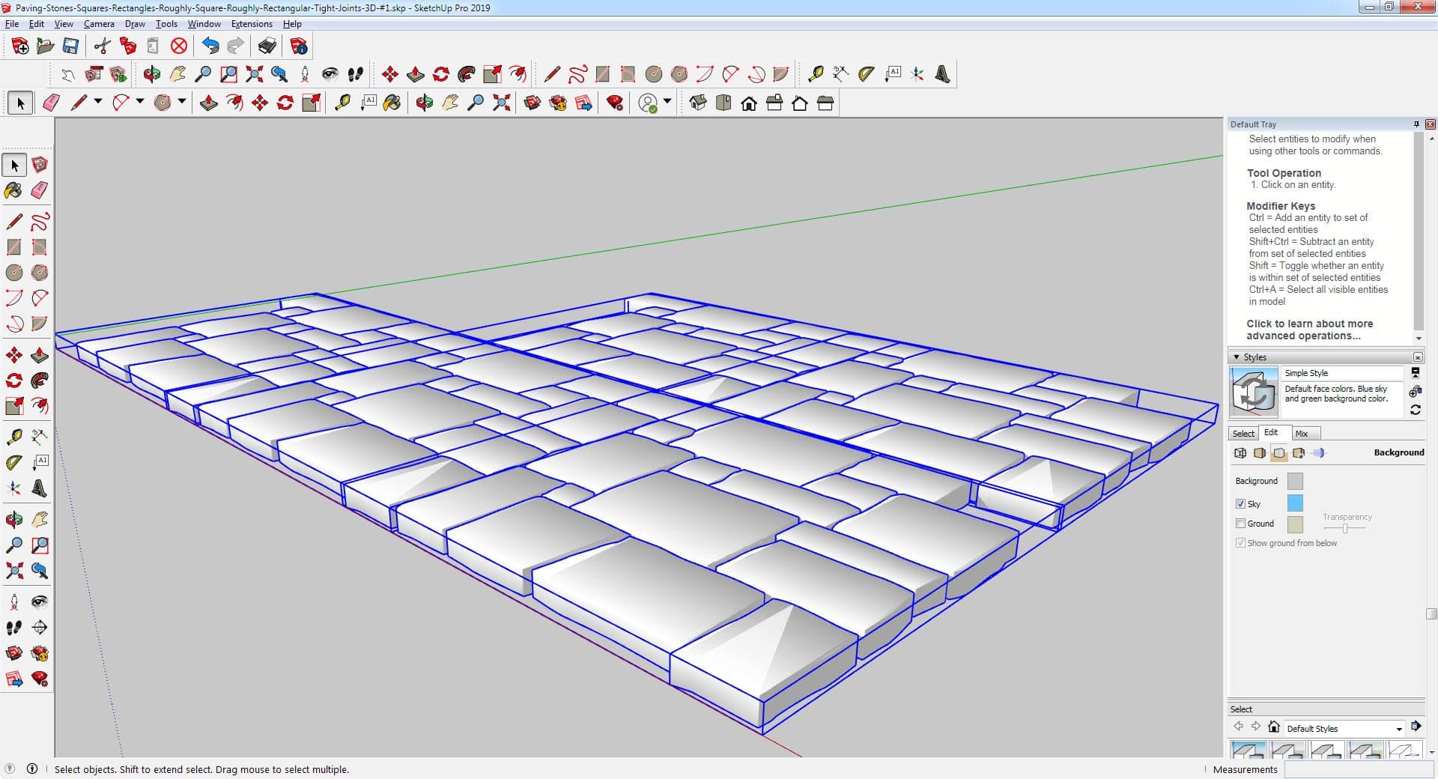Viewport: 1438px width, 779px height.
Task: Switch to the Mix tab
Action: point(1301,434)
